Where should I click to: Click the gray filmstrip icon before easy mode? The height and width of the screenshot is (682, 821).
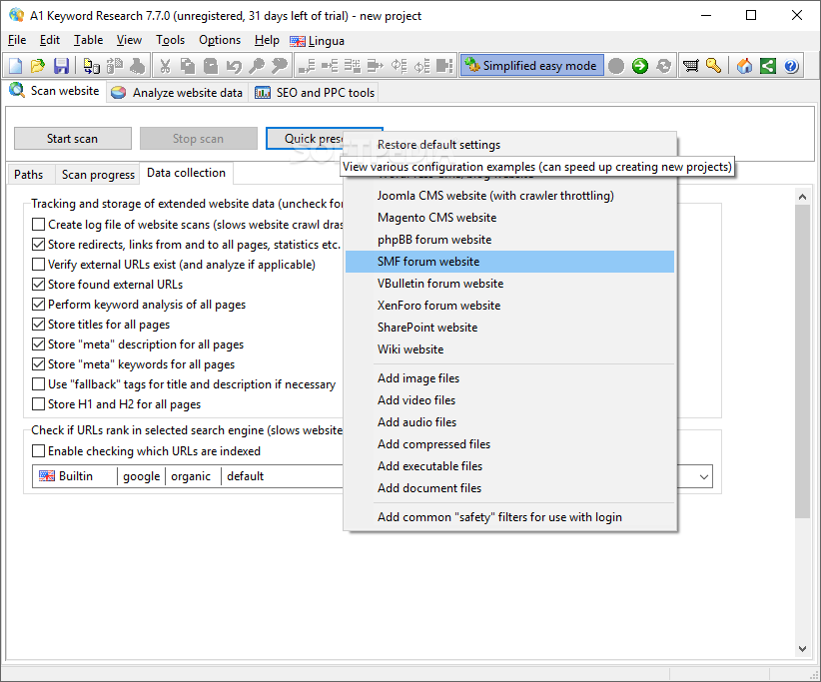[x=444, y=66]
